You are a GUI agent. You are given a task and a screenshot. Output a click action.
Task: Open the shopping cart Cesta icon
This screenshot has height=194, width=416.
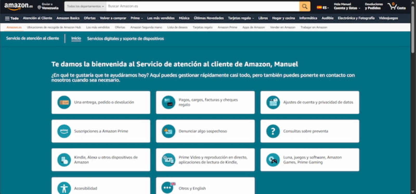[x=396, y=6]
